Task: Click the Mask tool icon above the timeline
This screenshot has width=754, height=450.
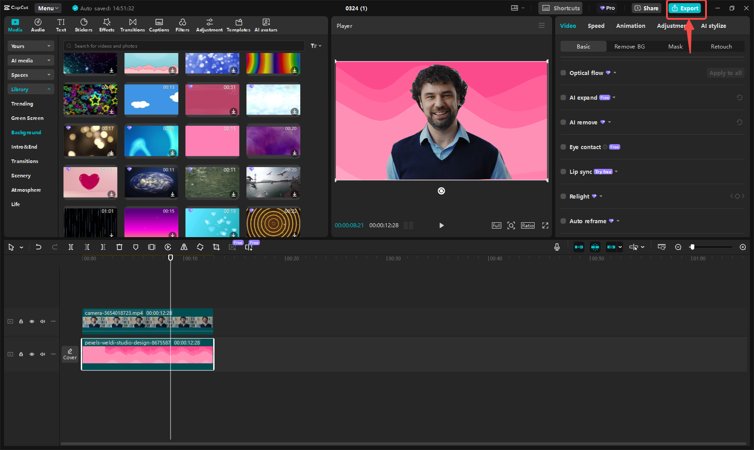Action: point(135,247)
